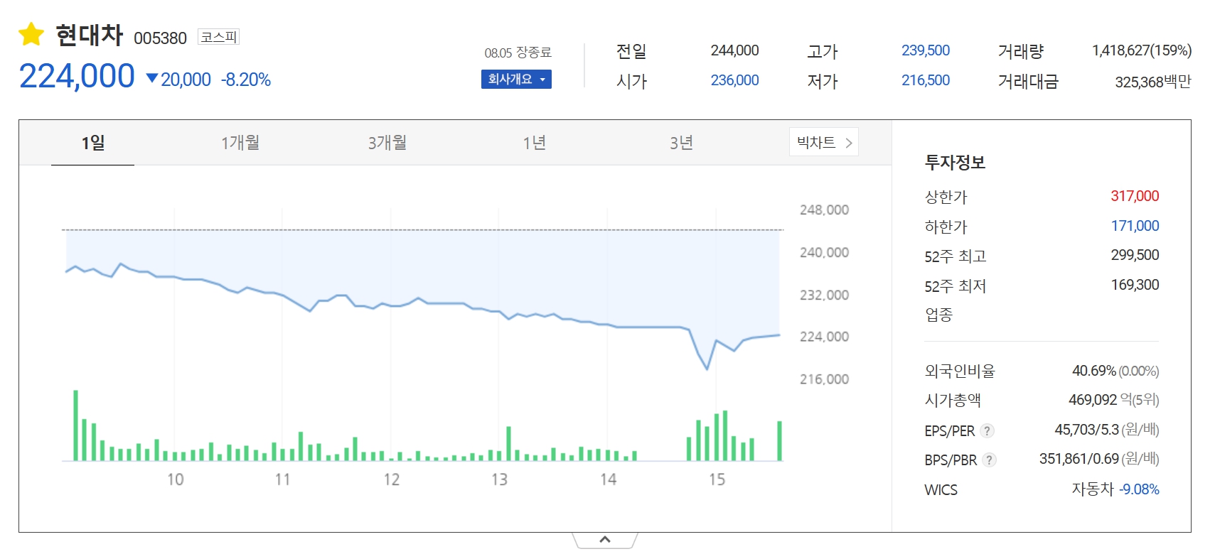Switch to the 1개월 chart tab
Screen dimensions: 1215x554
coord(240,143)
